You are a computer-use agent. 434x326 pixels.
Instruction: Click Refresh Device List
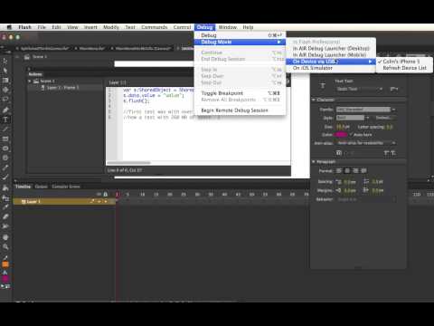click(404, 68)
